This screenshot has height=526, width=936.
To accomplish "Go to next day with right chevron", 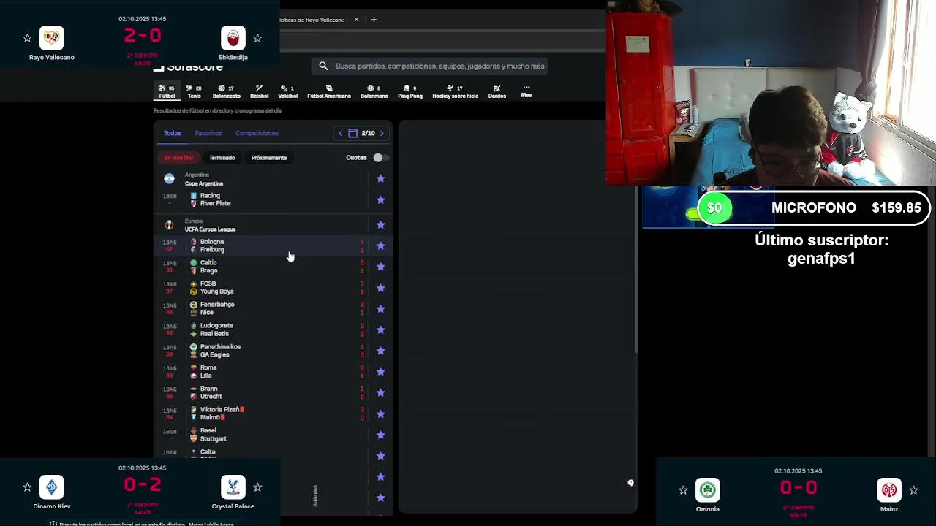I will pyautogui.click(x=382, y=133).
